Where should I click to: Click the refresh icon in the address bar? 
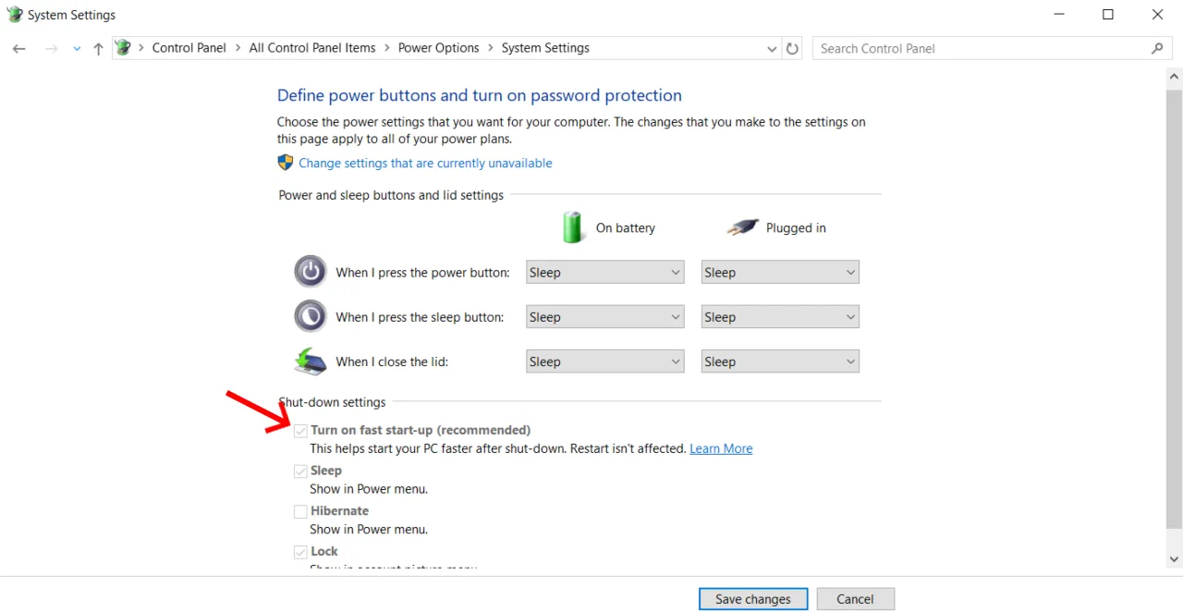click(792, 48)
